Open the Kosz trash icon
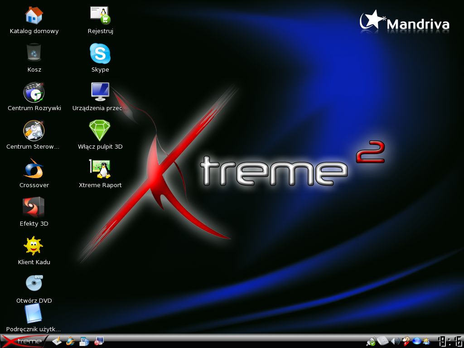The image size is (464, 348). (x=34, y=53)
